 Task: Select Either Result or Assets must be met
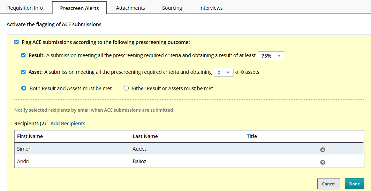126,88
